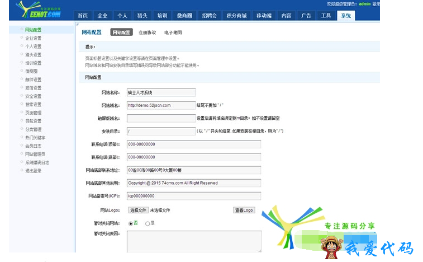Click the 查看Logo button
Screen dimensions: 423x262
point(244,210)
